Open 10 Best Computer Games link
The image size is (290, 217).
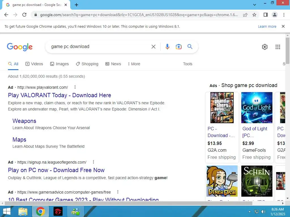pos(83,199)
